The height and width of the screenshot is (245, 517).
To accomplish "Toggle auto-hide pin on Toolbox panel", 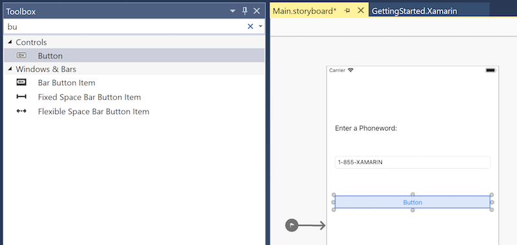I will (x=245, y=11).
